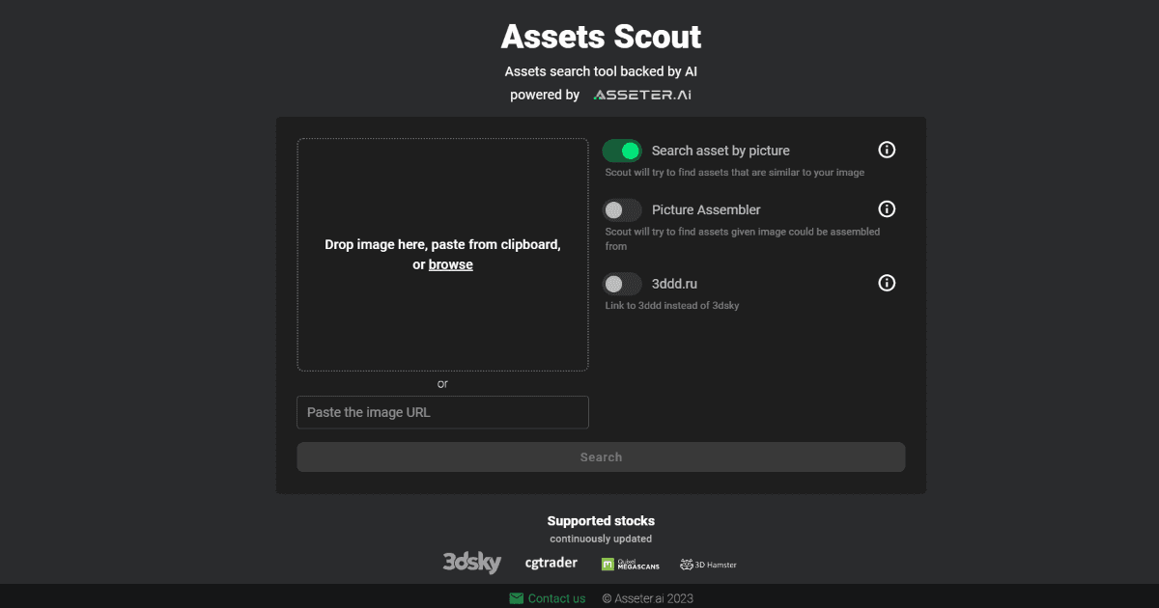Click the Assets Scout title
Viewport: 1159px width, 608px height.
601,36
